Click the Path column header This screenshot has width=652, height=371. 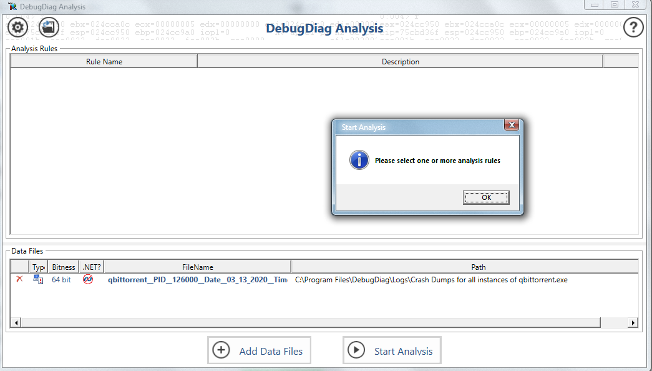coord(465,267)
